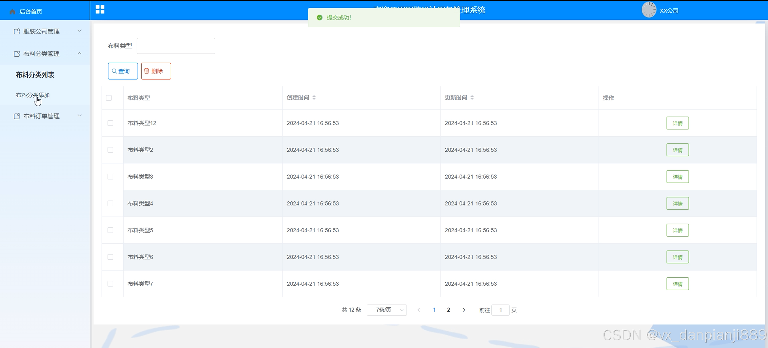Toggle the select-all checkbox in table header
Image resolution: width=768 pixels, height=348 pixels.
pyautogui.click(x=109, y=98)
